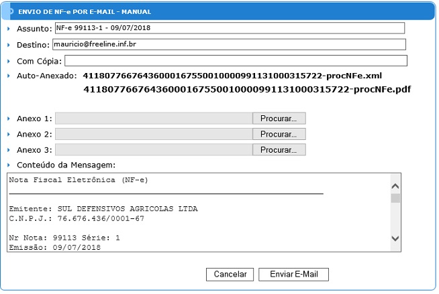The height and width of the screenshot is (294, 439).
Task: Click the Anexo 3 file path box
Action: pos(154,150)
